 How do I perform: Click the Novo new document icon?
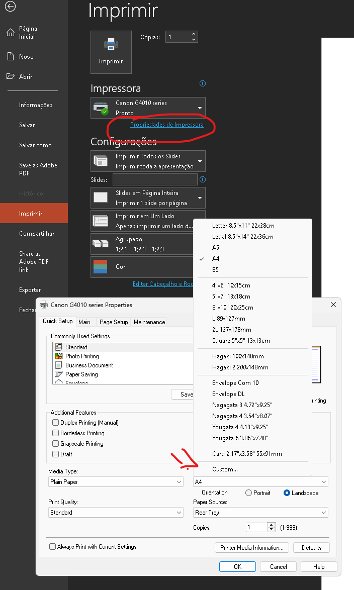coord(11,56)
